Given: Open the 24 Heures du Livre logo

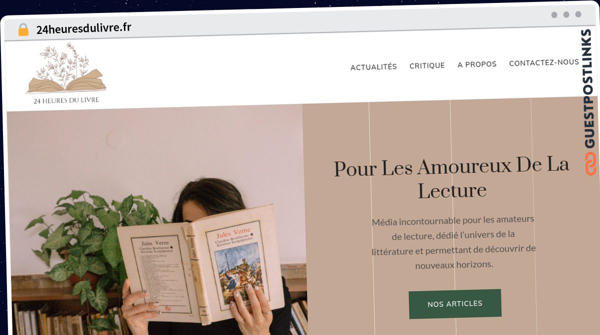Looking at the screenshot, I should click(x=66, y=73).
